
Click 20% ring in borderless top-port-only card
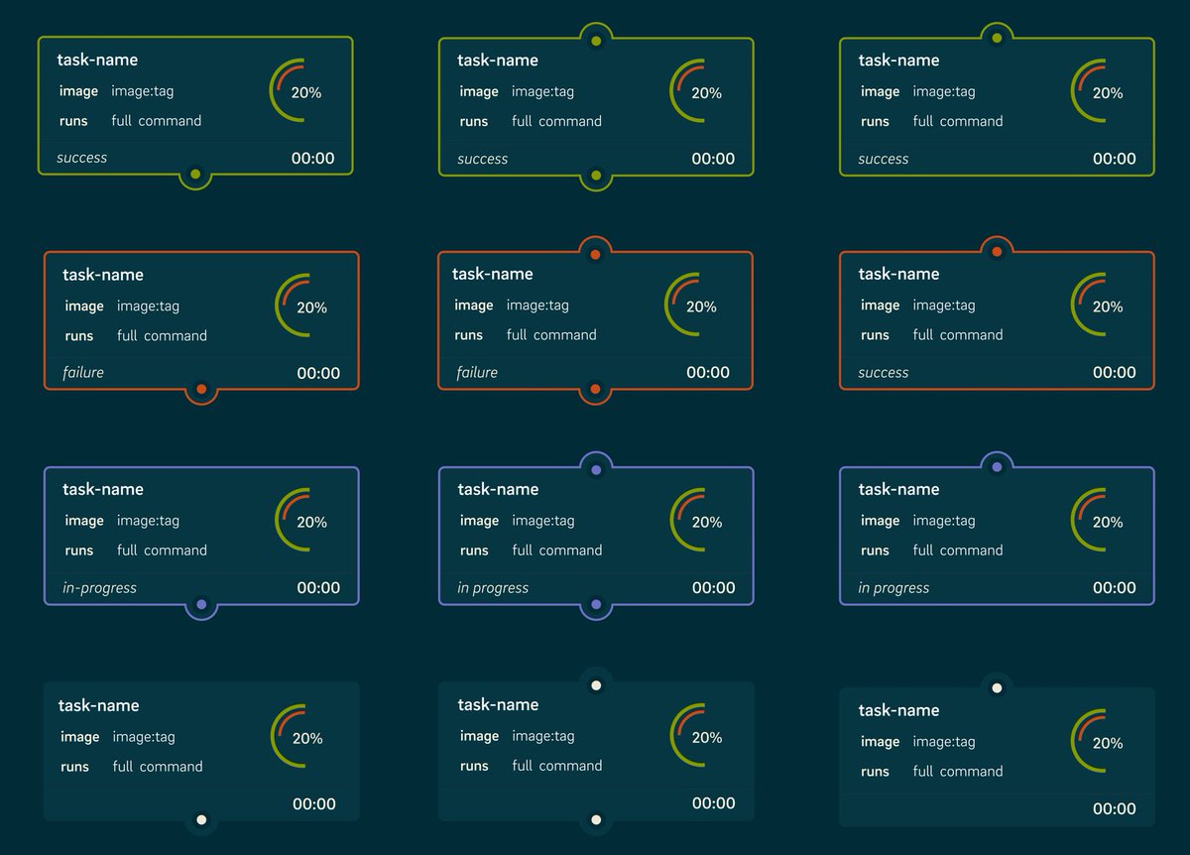click(x=1099, y=742)
